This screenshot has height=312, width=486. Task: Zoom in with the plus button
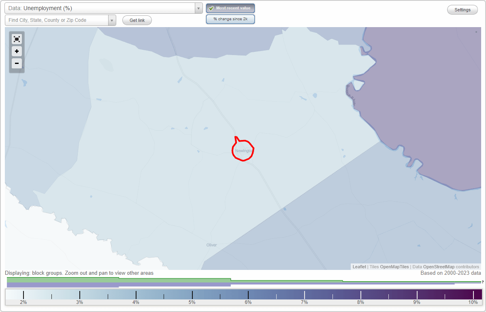coord(17,51)
